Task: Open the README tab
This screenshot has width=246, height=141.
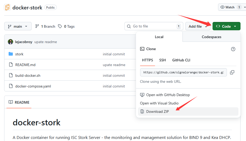Action: [19, 102]
